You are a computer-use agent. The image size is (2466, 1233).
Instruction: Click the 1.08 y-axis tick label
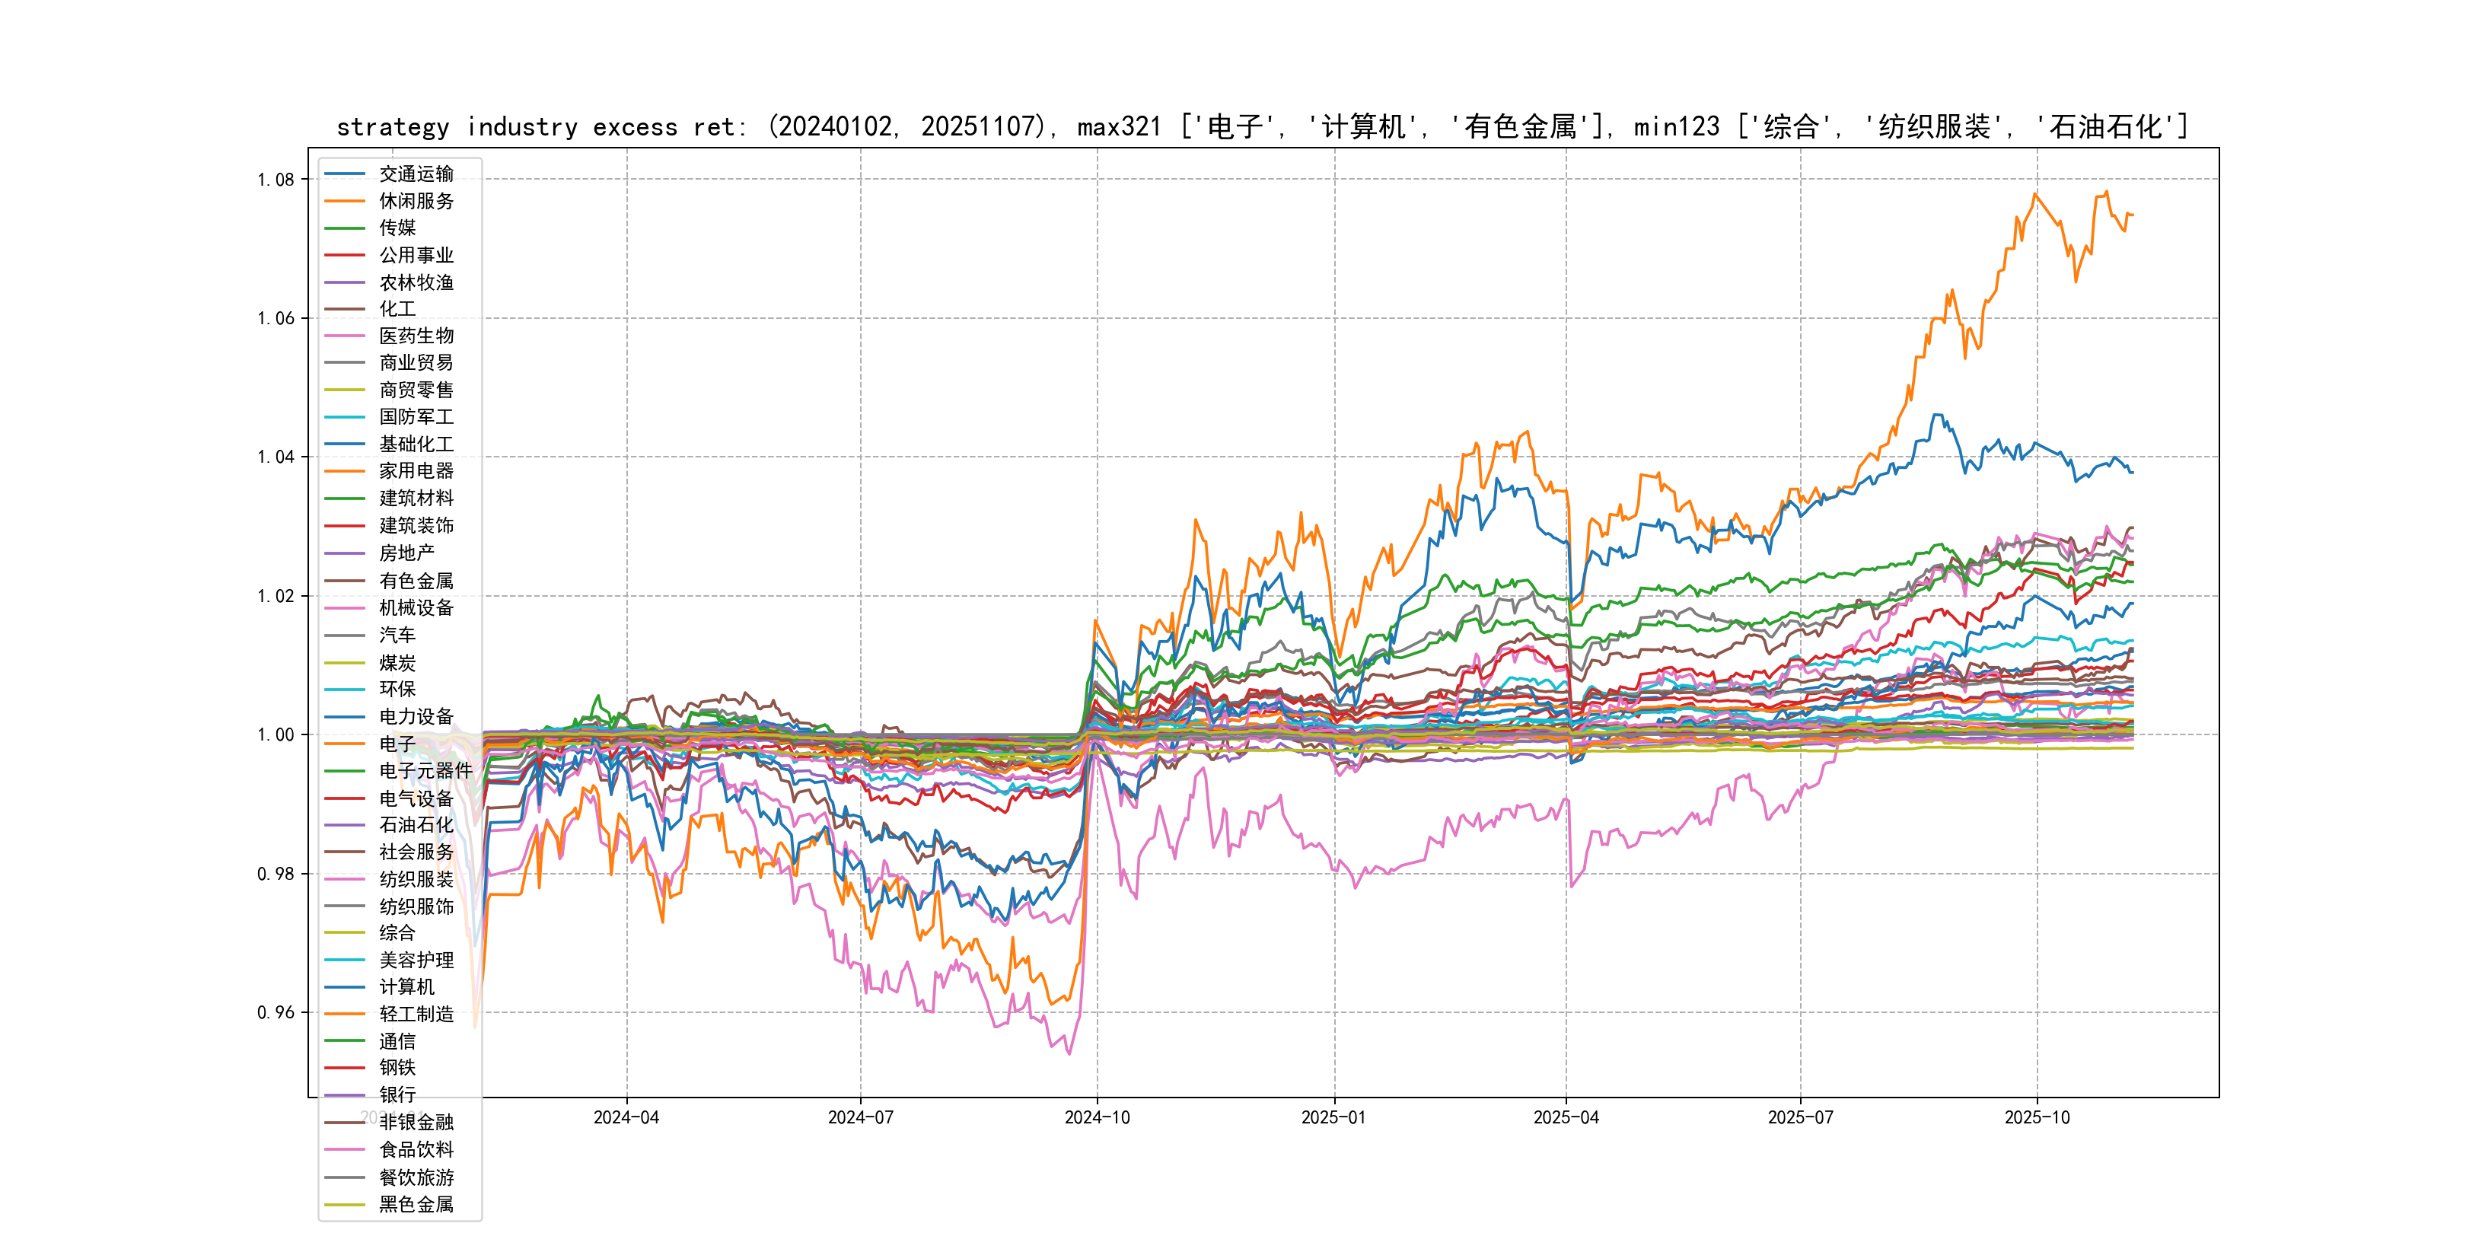276,180
